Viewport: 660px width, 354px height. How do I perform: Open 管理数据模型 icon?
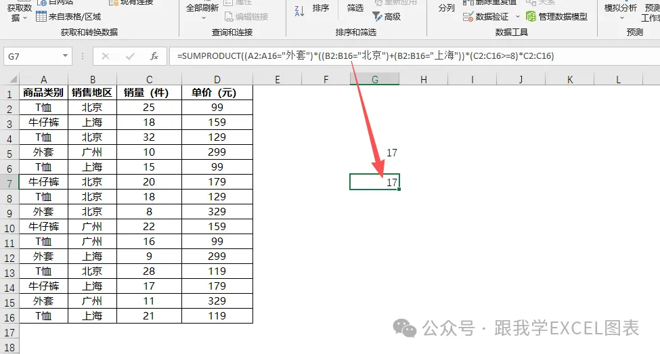point(531,16)
